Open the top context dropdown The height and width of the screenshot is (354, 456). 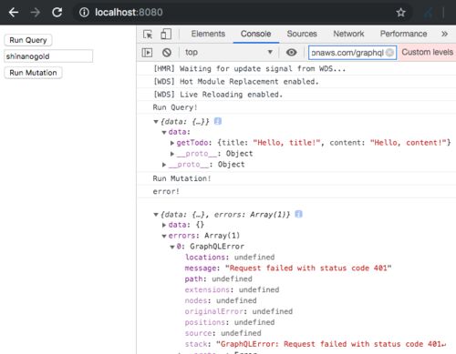229,53
